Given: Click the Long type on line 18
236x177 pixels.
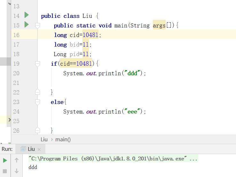Looking at the screenshot, I should [60, 54].
